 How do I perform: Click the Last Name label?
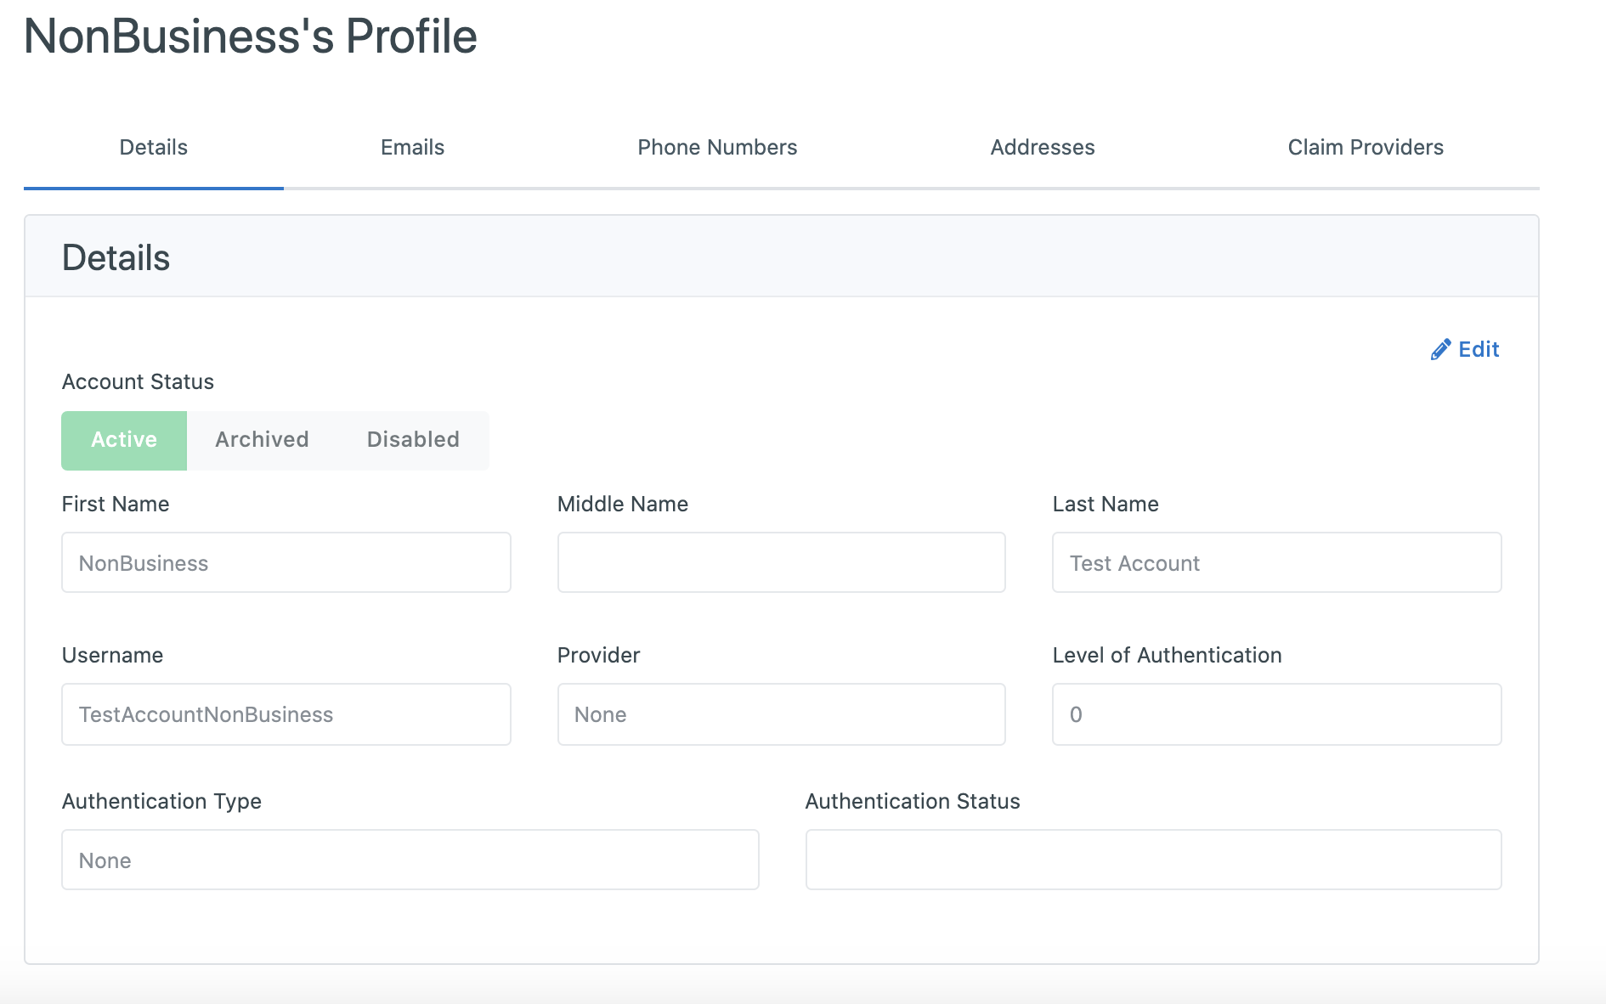click(x=1106, y=504)
